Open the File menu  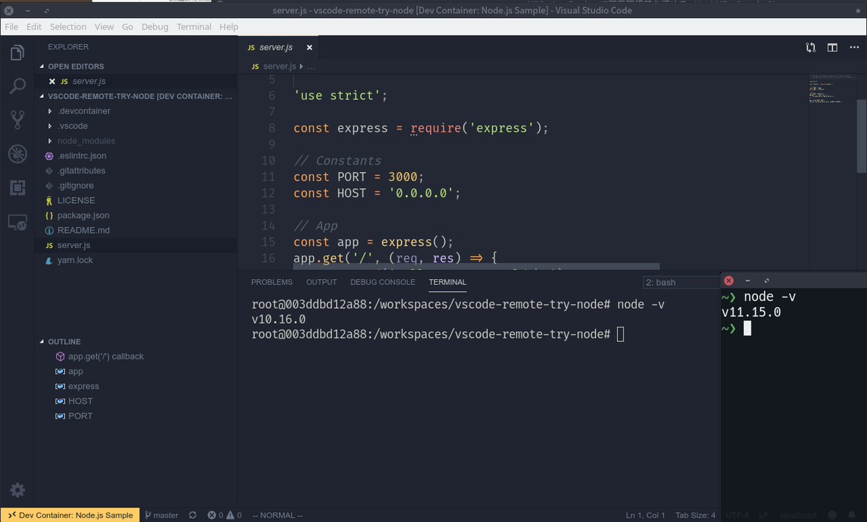click(12, 27)
